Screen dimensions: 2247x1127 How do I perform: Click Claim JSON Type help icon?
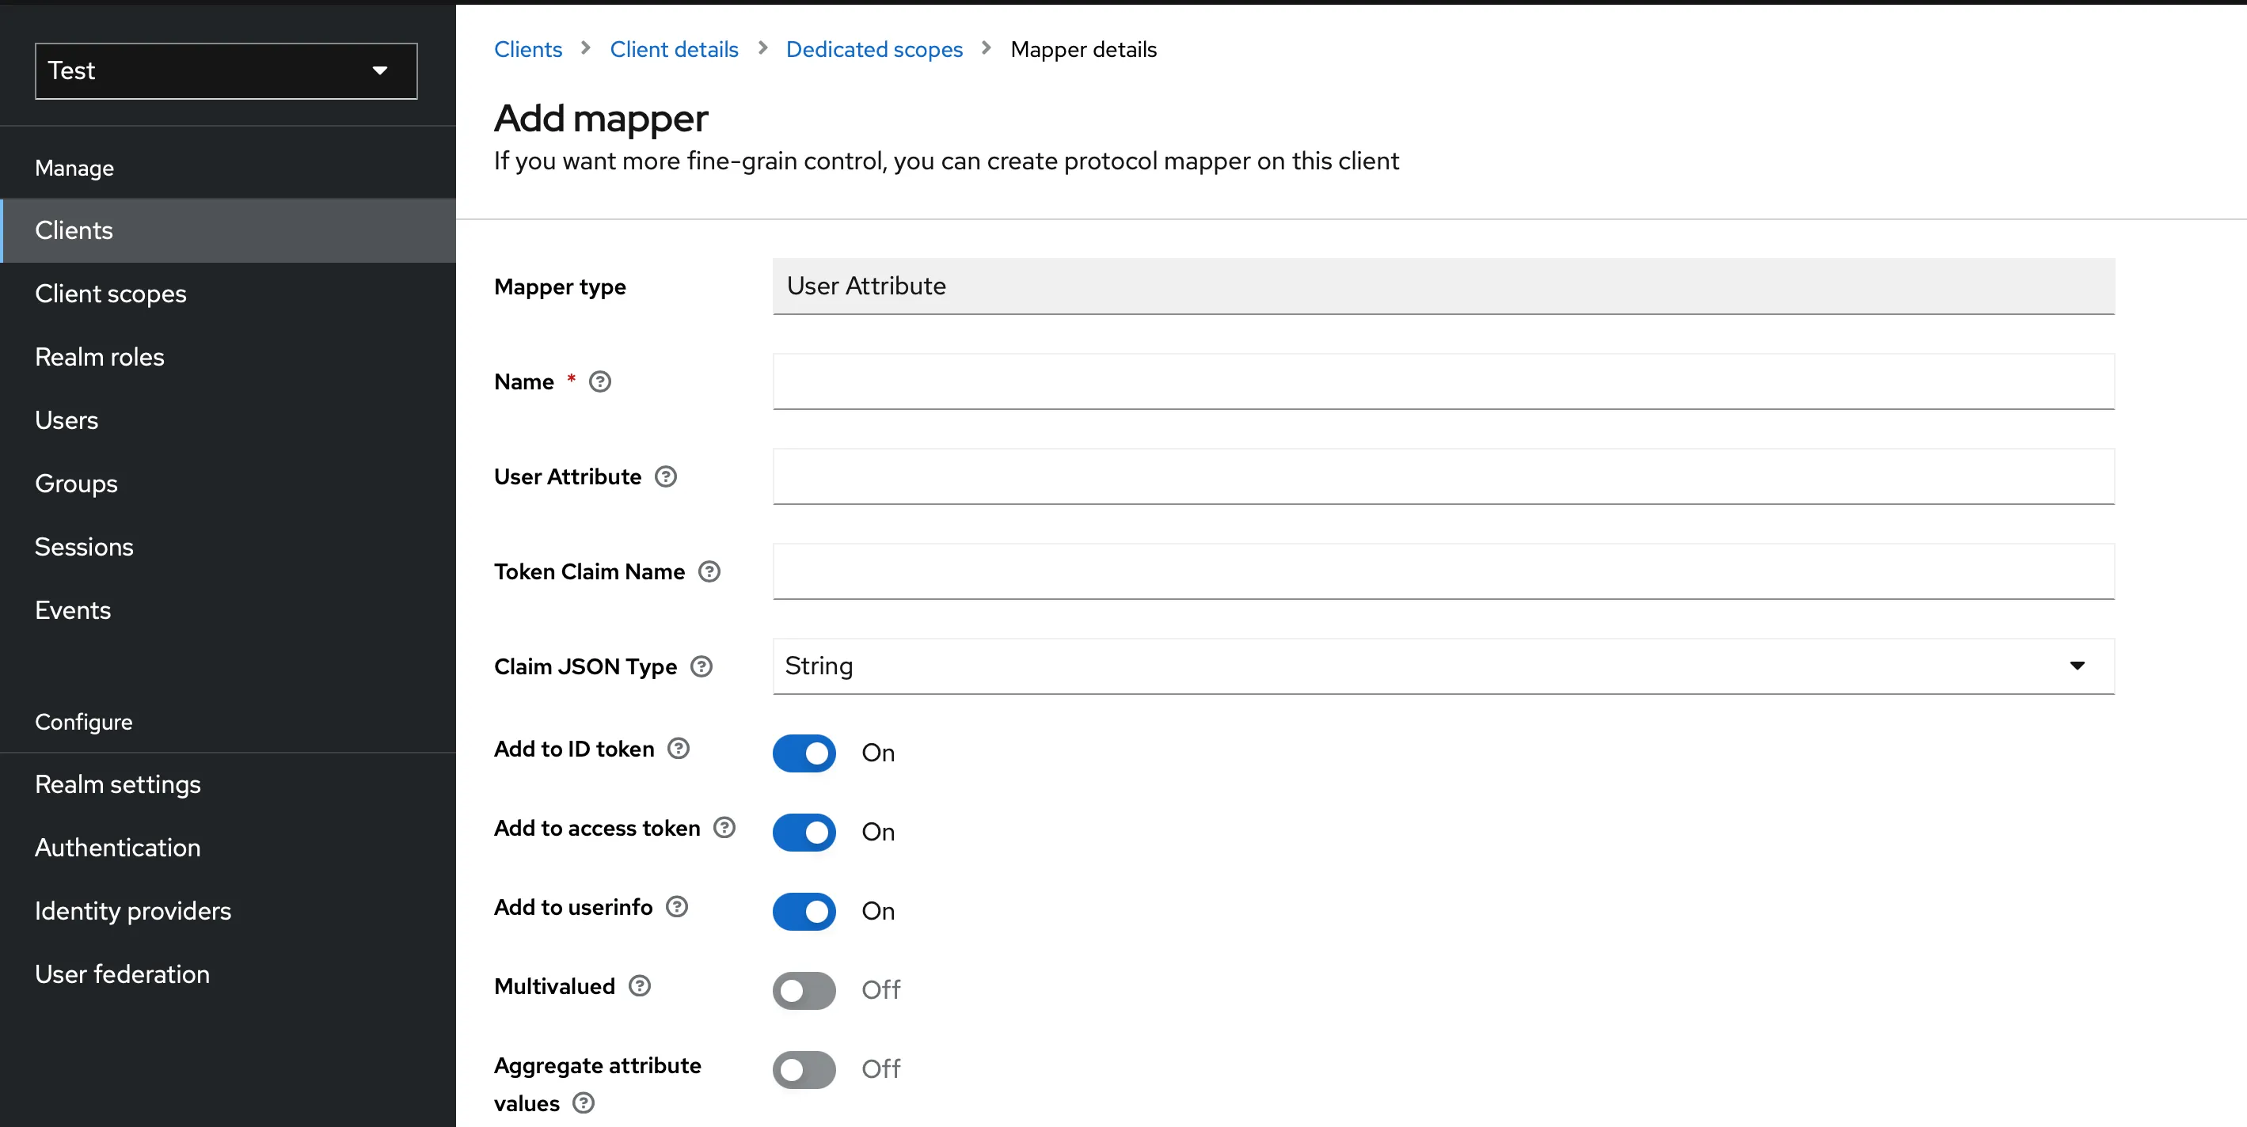pos(701,667)
